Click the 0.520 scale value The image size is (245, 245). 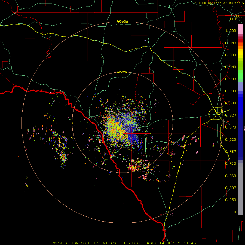point(231,140)
